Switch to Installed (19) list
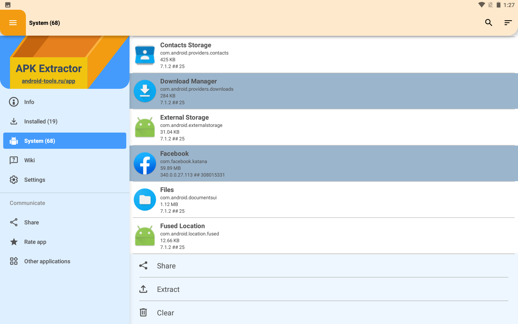The image size is (518, 324). pyautogui.click(x=65, y=121)
